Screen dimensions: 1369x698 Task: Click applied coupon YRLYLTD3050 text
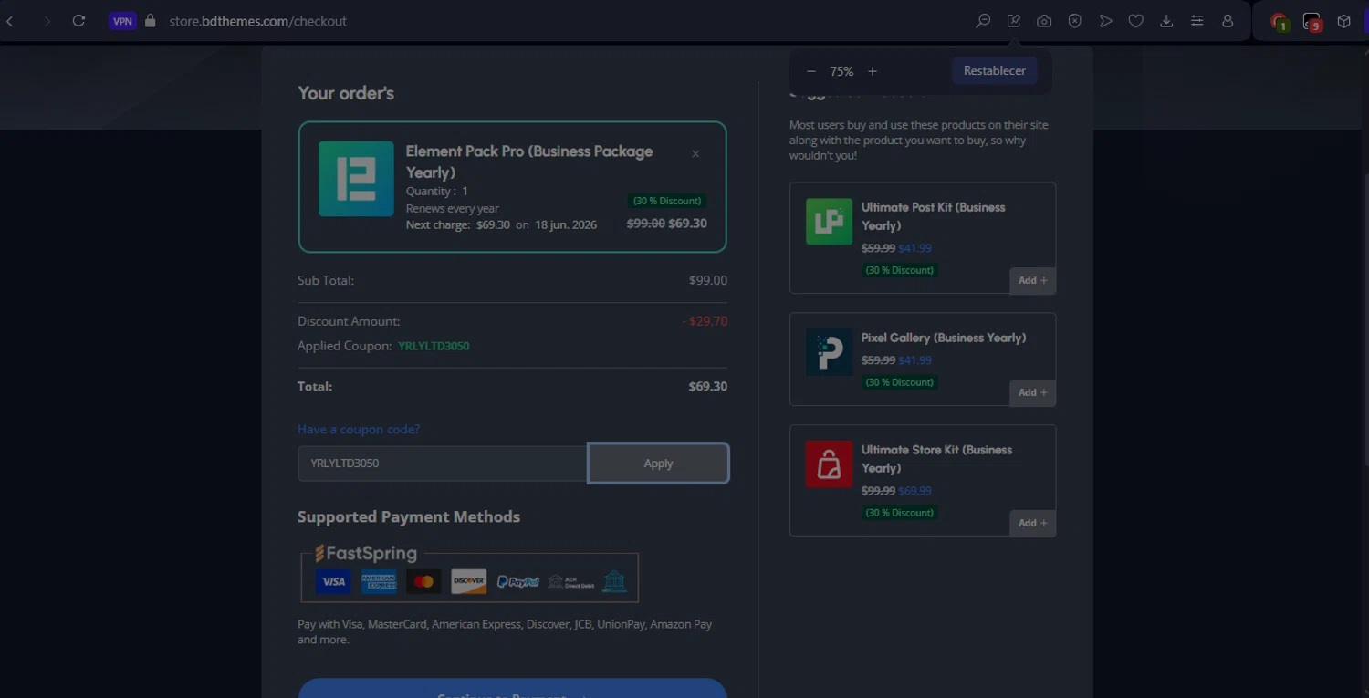pos(434,346)
